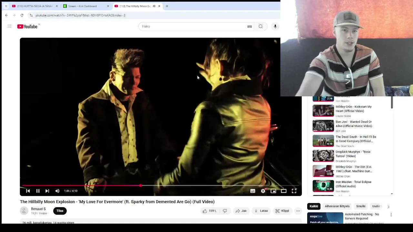Open player settings gear

coord(263,191)
